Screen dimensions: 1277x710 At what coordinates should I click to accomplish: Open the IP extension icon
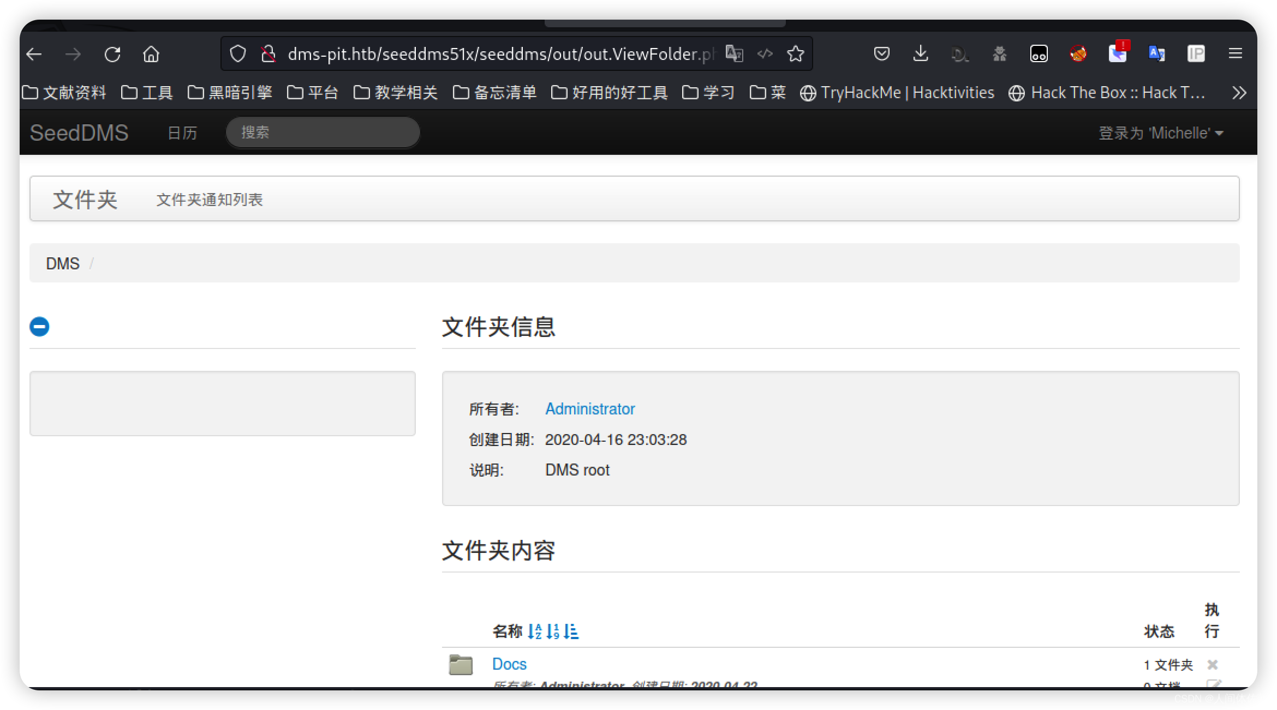coord(1196,53)
